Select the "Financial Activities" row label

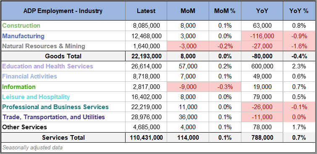click(x=29, y=76)
